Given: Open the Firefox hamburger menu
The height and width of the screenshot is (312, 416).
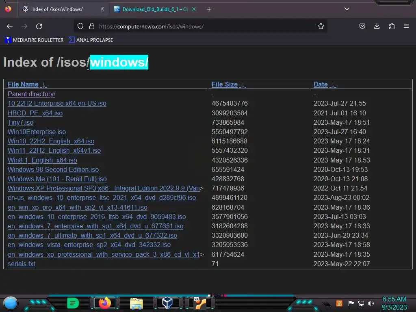Looking at the screenshot, I should point(406,26).
